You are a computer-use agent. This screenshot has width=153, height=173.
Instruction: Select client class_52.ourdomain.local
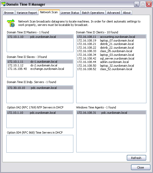(x=111, y=69)
